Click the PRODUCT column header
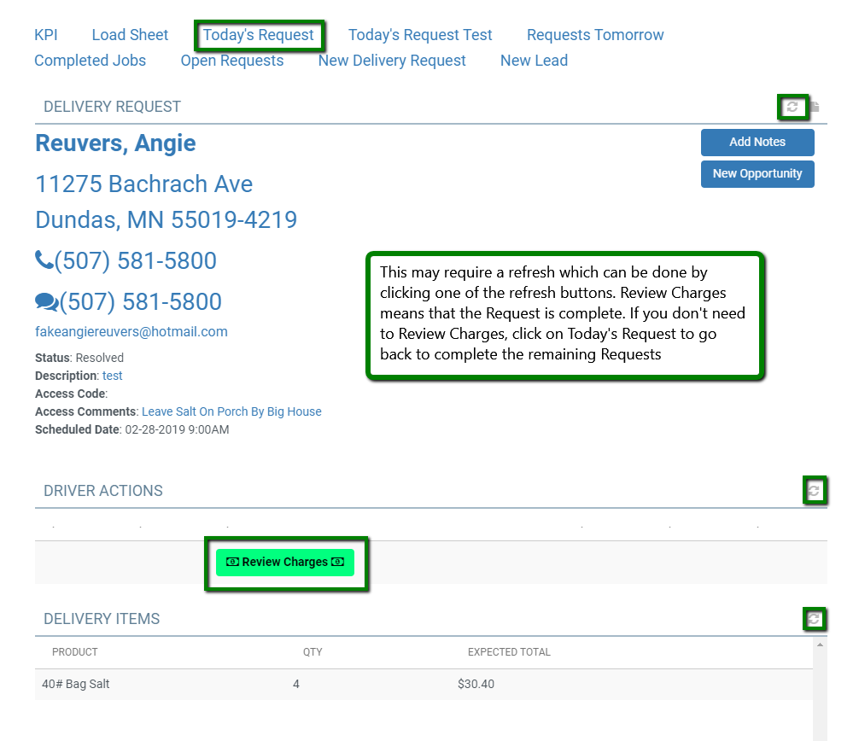Screen dimensions: 859x741 pos(74,652)
